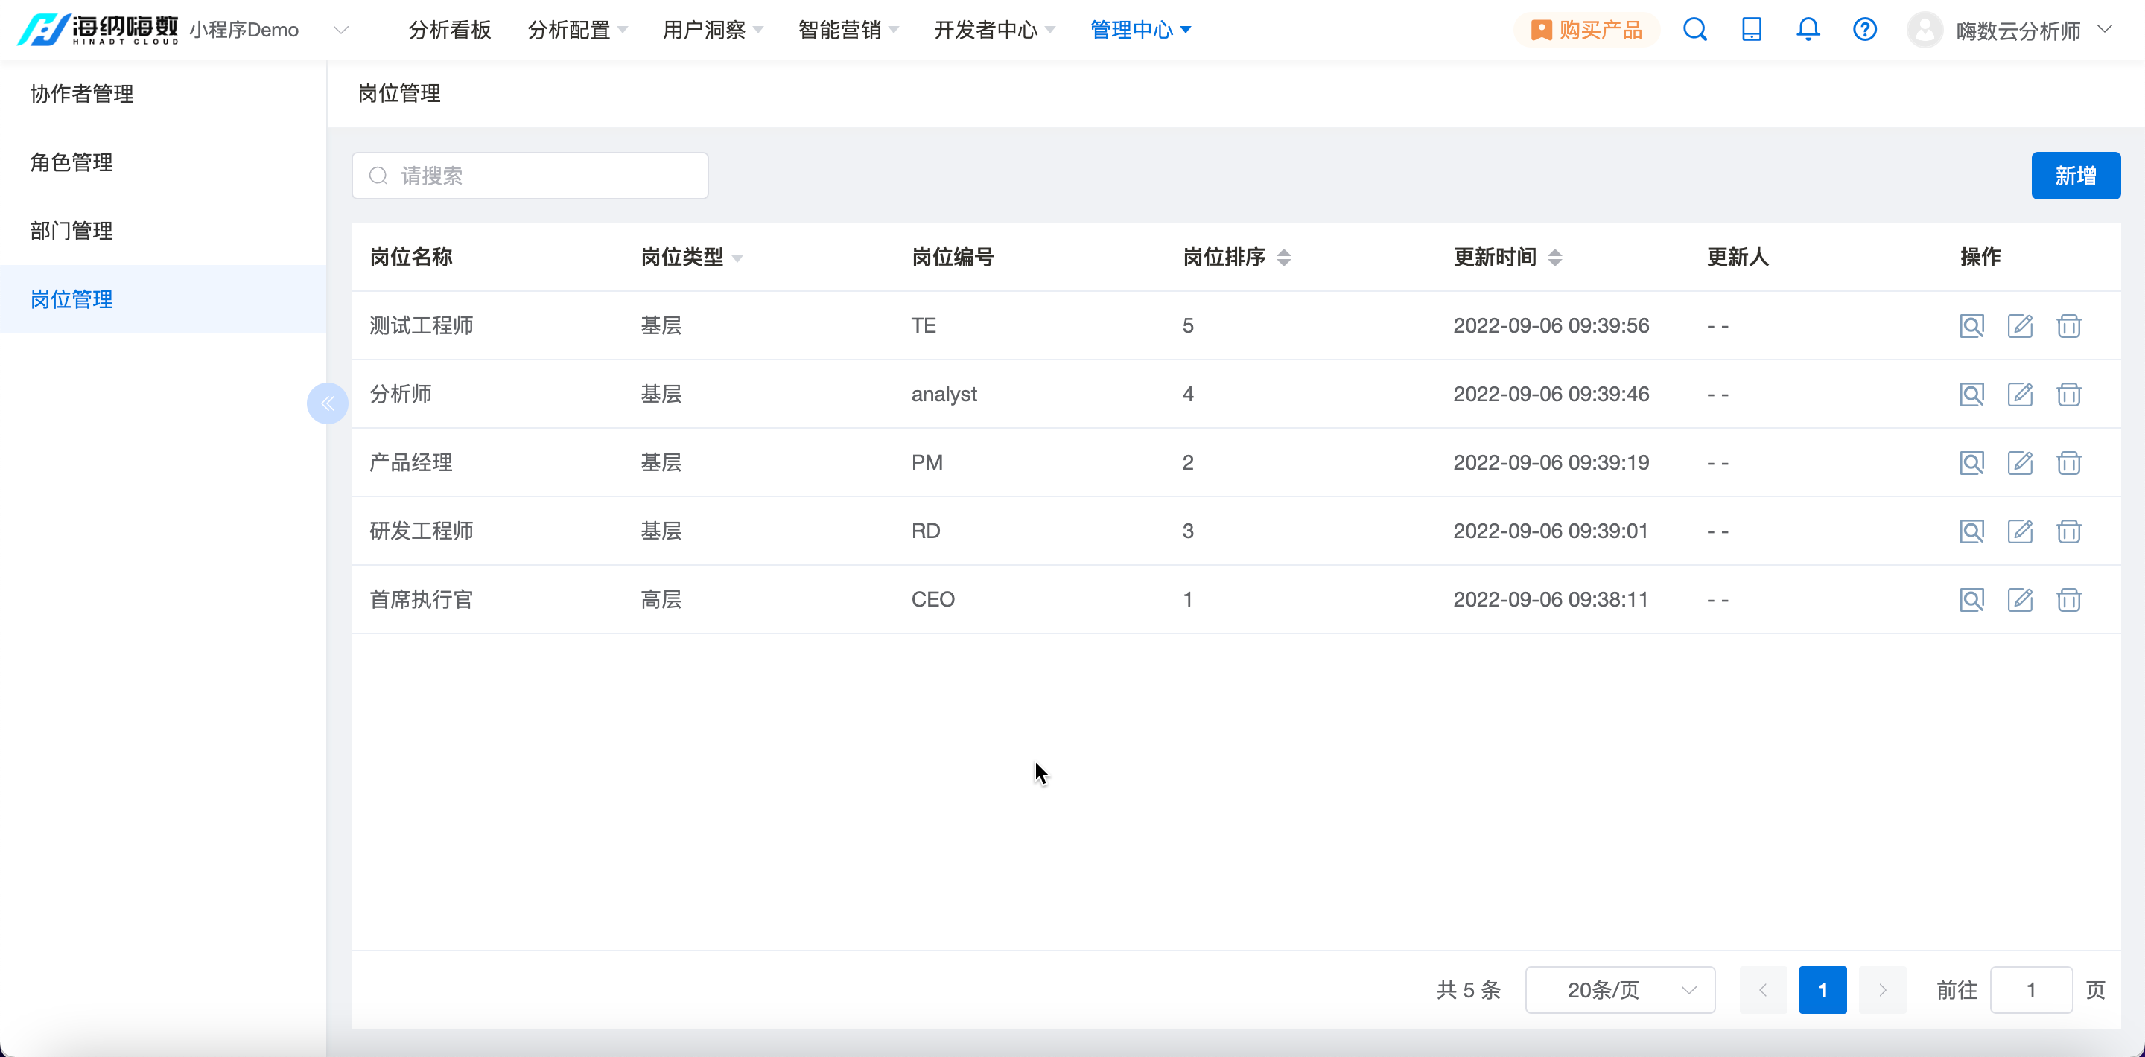
Task: Open the 20条/页 page size selector
Action: tap(1620, 989)
